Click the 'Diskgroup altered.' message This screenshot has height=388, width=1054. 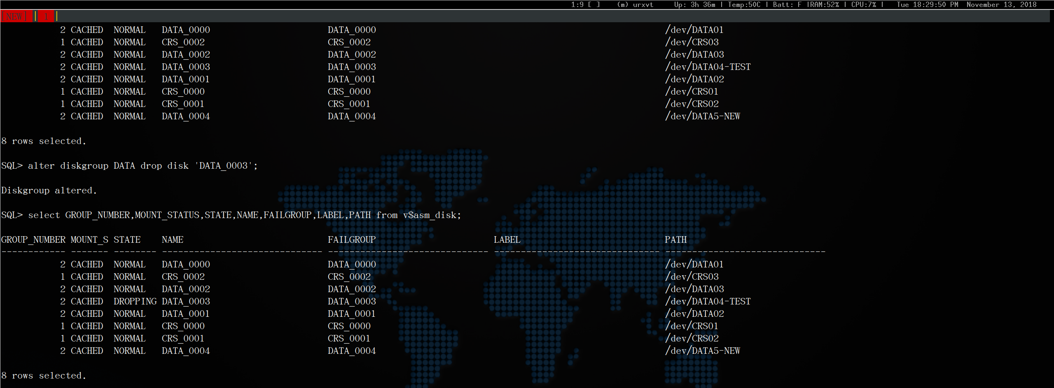click(x=49, y=191)
